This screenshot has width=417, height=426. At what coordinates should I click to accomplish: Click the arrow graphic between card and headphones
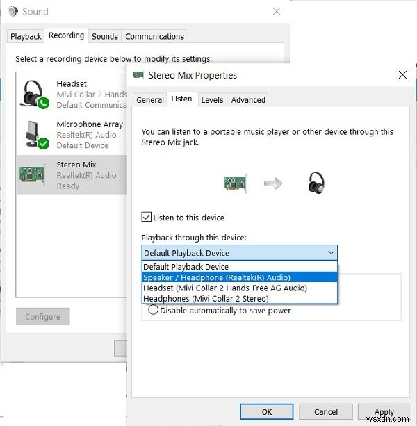[273, 183]
